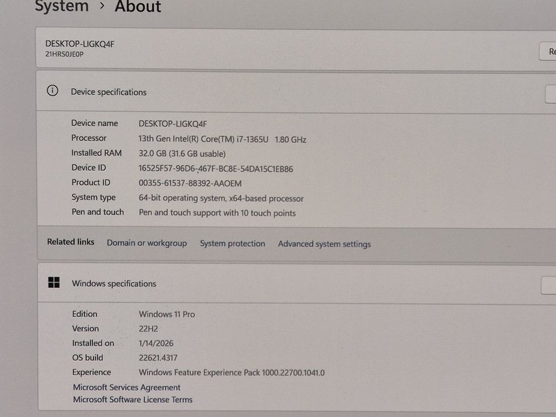Select Installed on date 1/14/2026
Image resolution: width=556 pixels, height=417 pixels.
click(156, 343)
